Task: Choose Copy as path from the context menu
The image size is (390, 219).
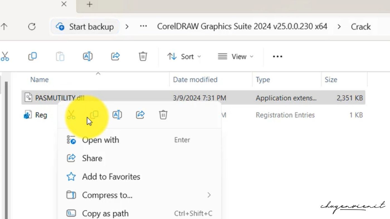Action: coord(105,213)
